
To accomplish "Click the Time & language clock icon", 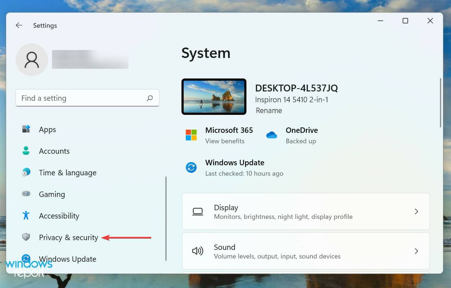I will coord(26,172).
